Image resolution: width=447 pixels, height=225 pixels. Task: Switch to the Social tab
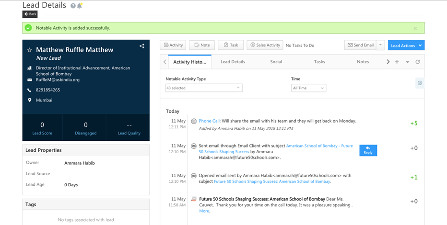276,62
